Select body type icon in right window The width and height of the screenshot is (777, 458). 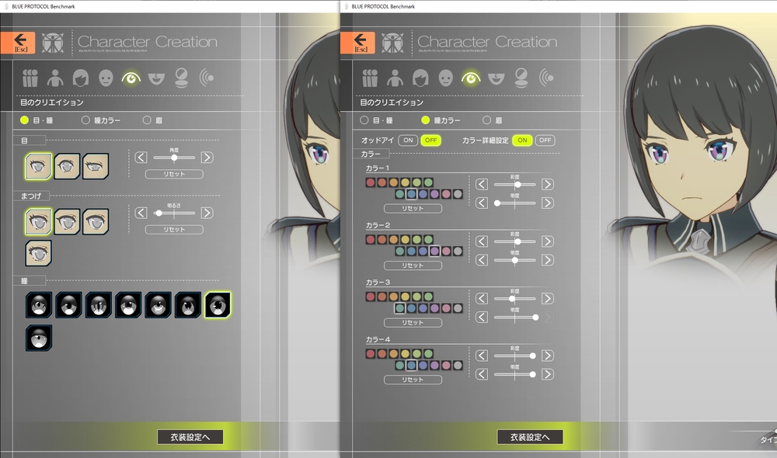[395, 78]
